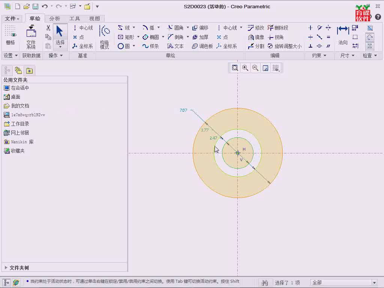Select the Spline tool
This screenshot has width=384, height=288.
(x=151, y=46)
